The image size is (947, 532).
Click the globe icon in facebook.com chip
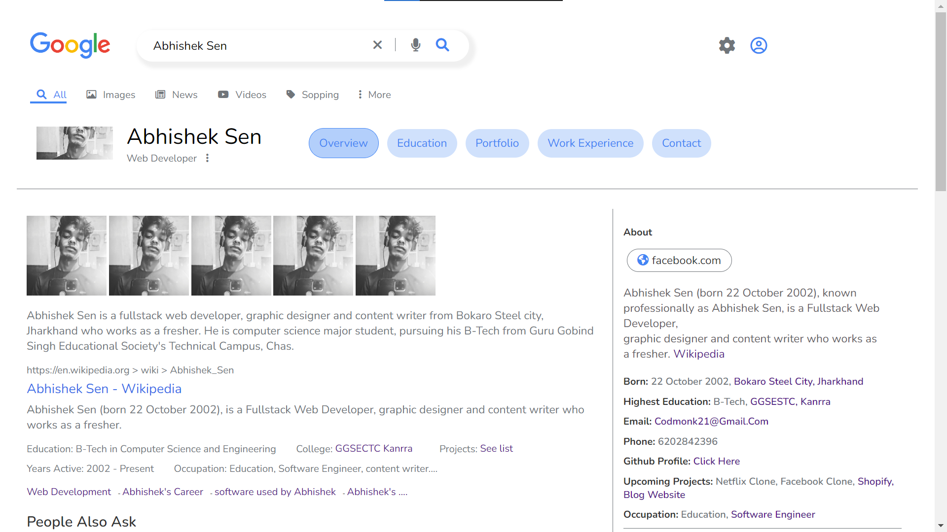pyautogui.click(x=643, y=260)
